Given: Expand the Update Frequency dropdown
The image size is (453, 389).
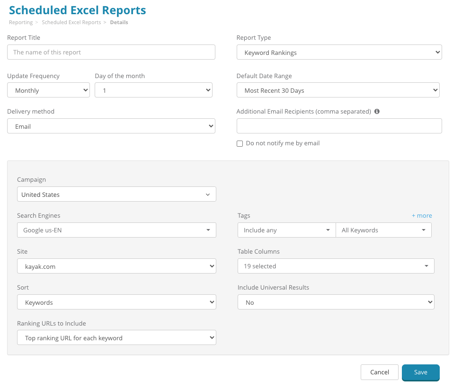Looking at the screenshot, I should pyautogui.click(x=48, y=90).
